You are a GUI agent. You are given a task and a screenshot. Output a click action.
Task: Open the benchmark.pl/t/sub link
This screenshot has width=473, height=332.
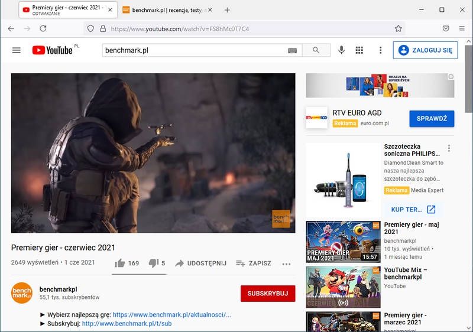pos(127,324)
